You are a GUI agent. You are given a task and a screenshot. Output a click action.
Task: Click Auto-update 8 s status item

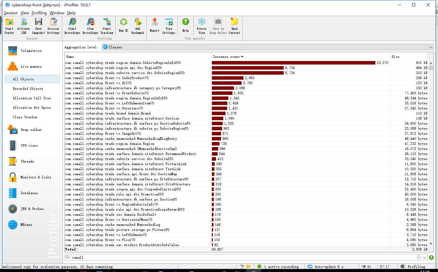coord(332,267)
